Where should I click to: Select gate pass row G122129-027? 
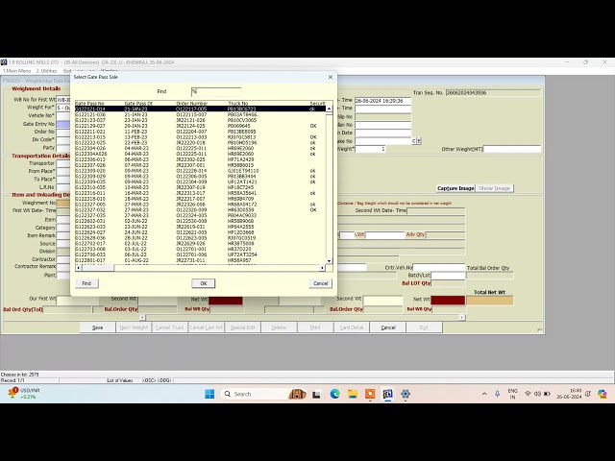[200, 126]
